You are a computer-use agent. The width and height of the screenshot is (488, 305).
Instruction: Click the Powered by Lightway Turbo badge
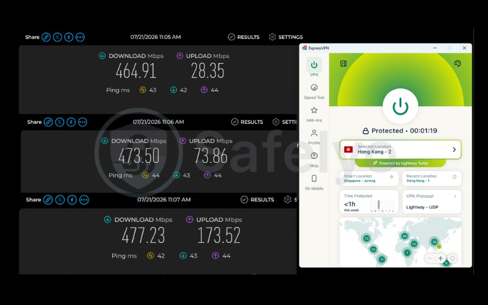tap(401, 163)
